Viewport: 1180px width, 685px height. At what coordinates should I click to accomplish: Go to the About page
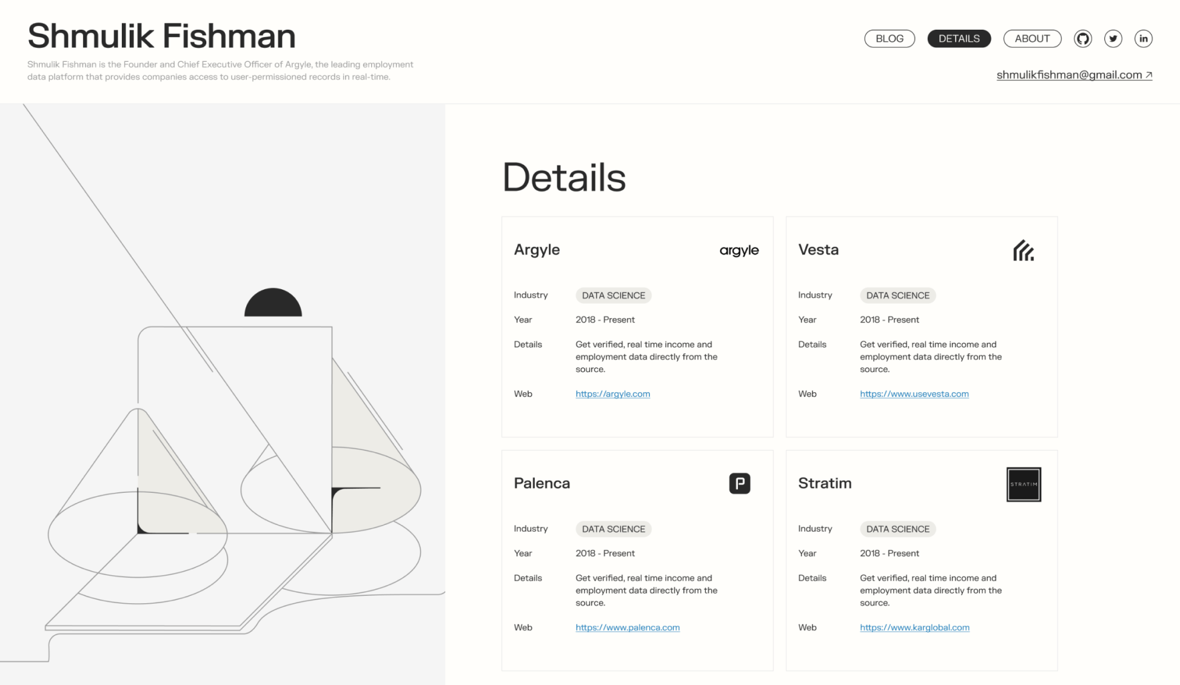pos(1032,39)
